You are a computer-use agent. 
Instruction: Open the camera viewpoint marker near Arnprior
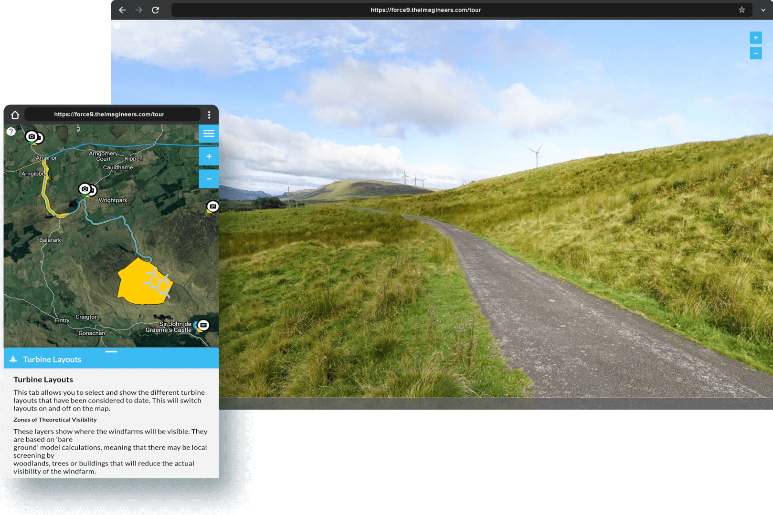(x=32, y=137)
